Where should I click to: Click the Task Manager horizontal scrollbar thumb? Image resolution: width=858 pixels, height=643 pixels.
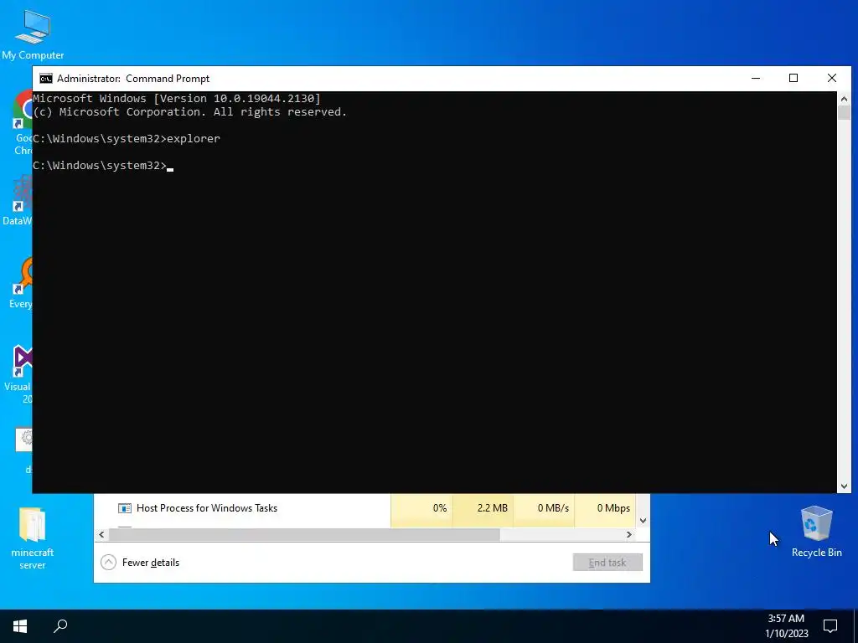click(x=303, y=535)
